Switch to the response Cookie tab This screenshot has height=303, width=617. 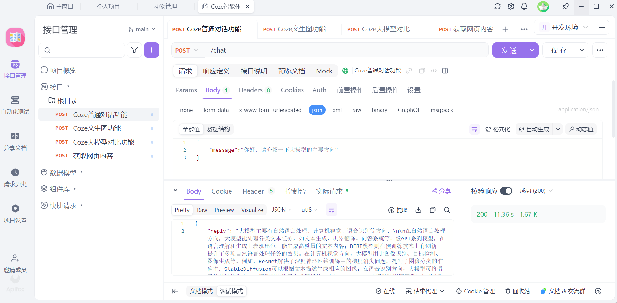(222, 191)
